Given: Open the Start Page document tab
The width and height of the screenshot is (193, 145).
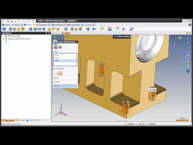Looking at the screenshot, I should 56,33.
